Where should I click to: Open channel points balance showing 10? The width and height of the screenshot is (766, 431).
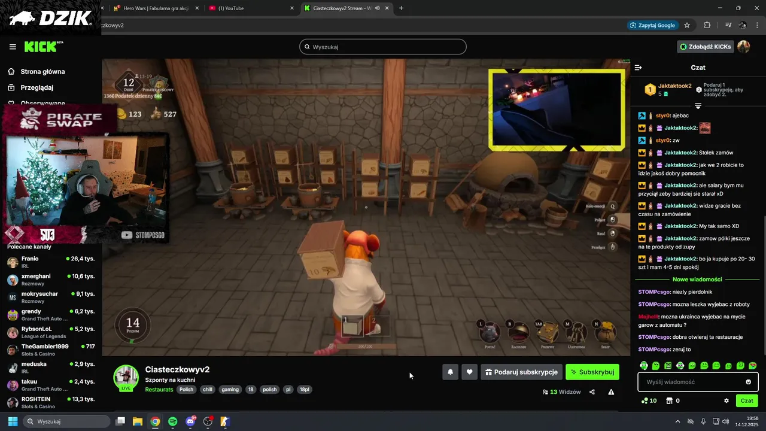click(x=649, y=400)
